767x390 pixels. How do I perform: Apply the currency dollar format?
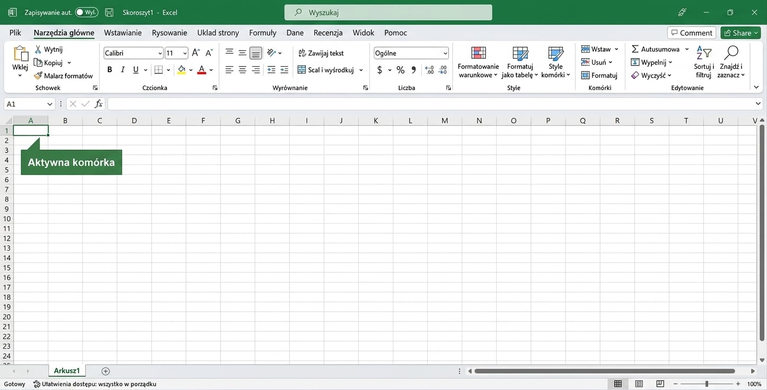[x=380, y=70]
